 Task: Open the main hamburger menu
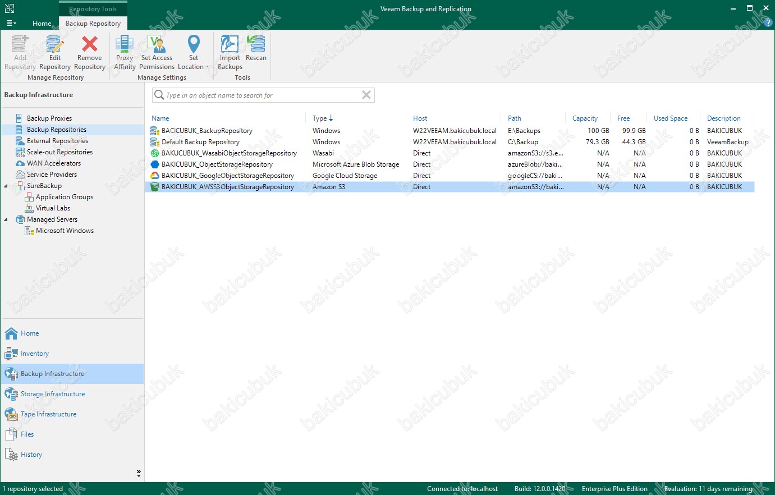[11, 23]
